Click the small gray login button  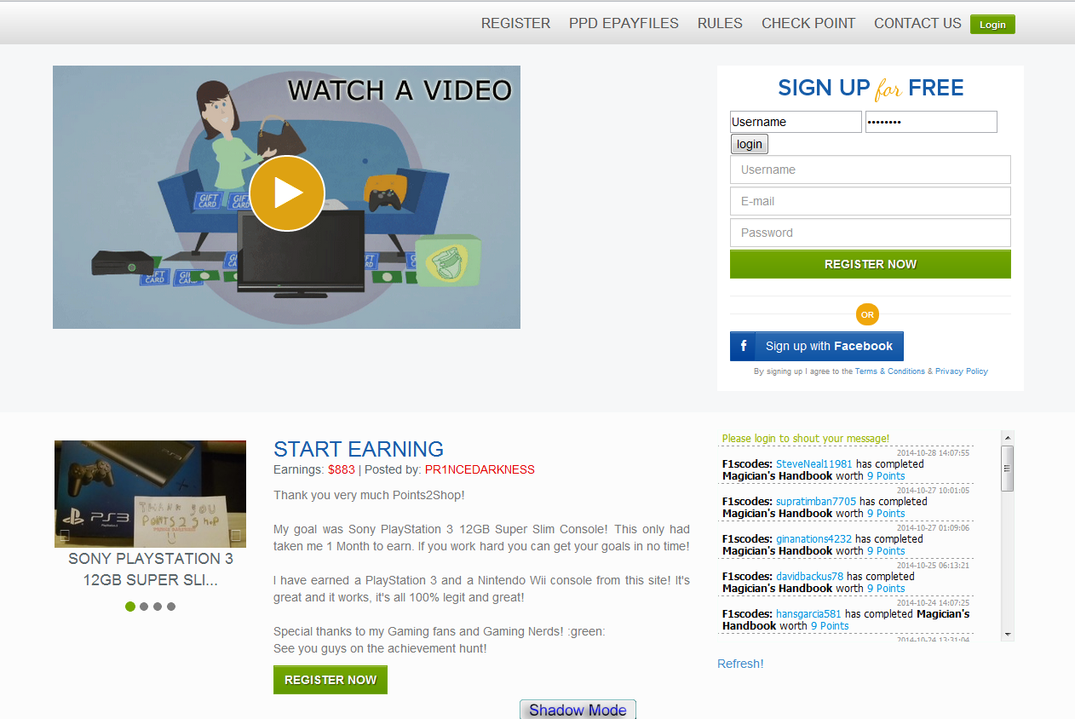tap(750, 144)
